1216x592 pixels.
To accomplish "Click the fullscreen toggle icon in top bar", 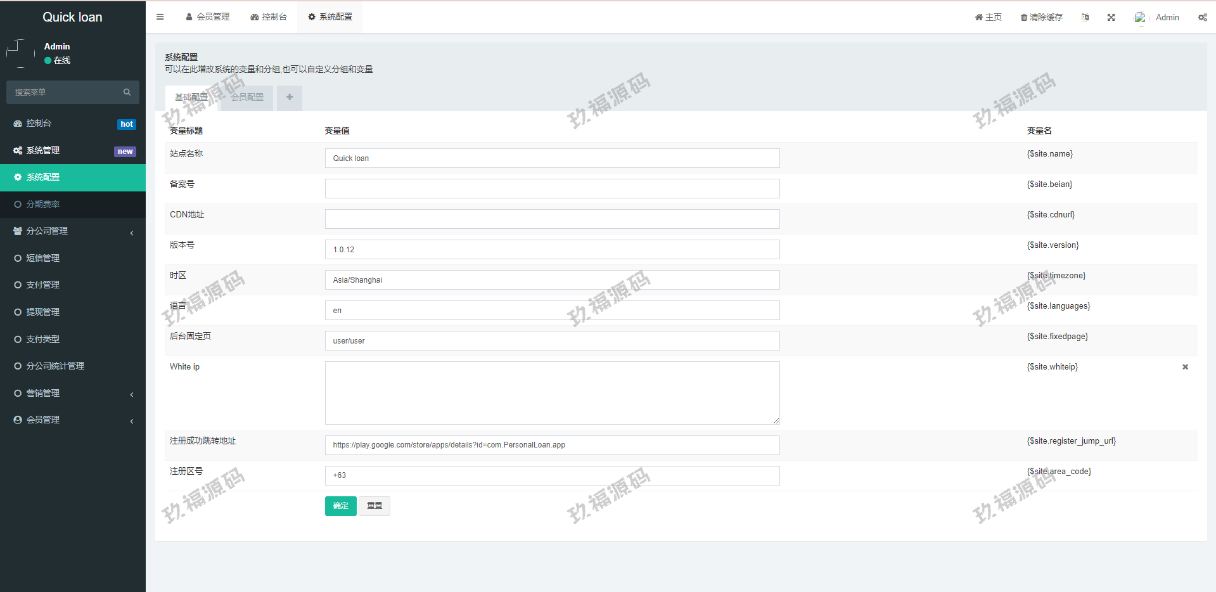I will (x=1111, y=17).
